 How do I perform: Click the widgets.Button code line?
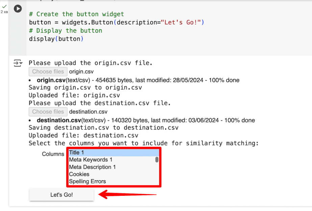pos(116,23)
